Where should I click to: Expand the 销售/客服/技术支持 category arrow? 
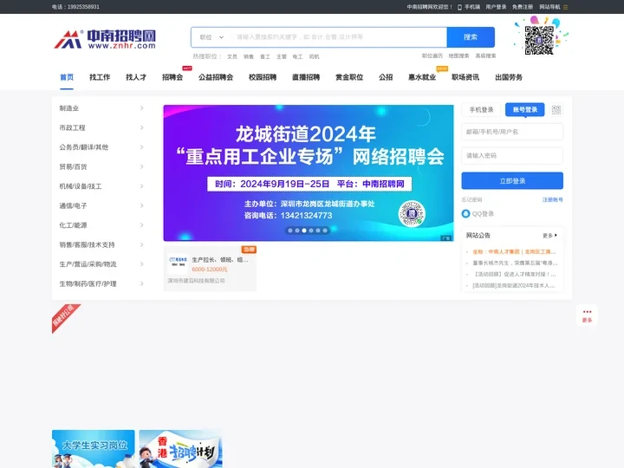141,244
